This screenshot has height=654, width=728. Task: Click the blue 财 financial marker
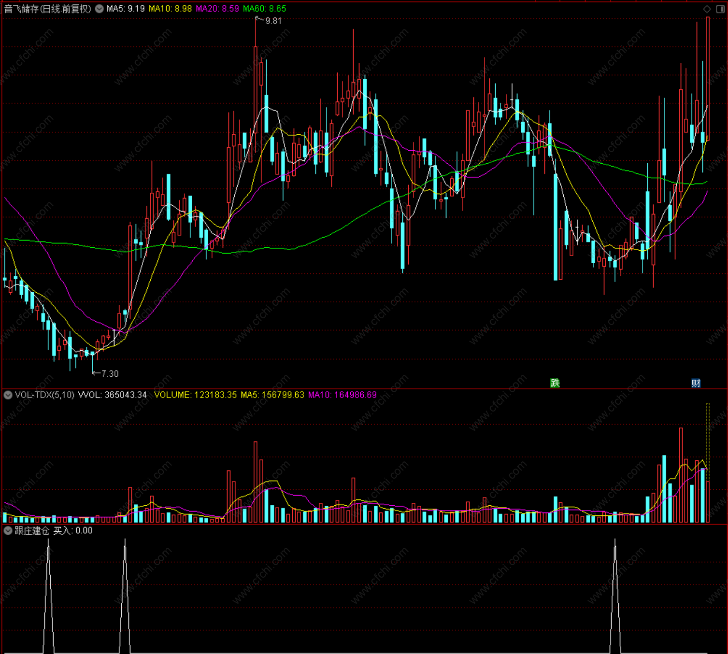pos(696,383)
